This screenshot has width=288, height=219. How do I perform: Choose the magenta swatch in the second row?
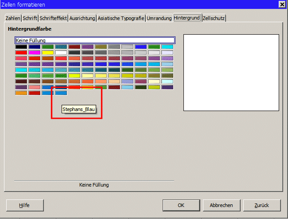pos(34,52)
